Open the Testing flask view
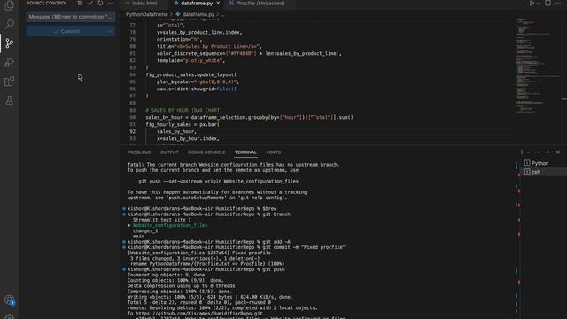The width and height of the screenshot is (567, 319). 10,100
